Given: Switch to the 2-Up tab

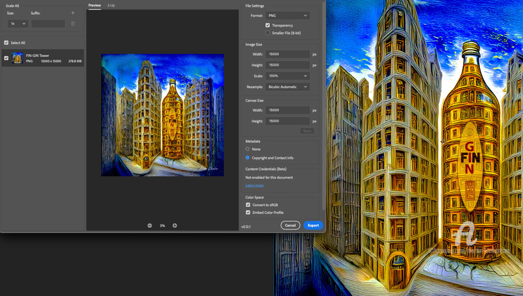Looking at the screenshot, I should click(111, 5).
